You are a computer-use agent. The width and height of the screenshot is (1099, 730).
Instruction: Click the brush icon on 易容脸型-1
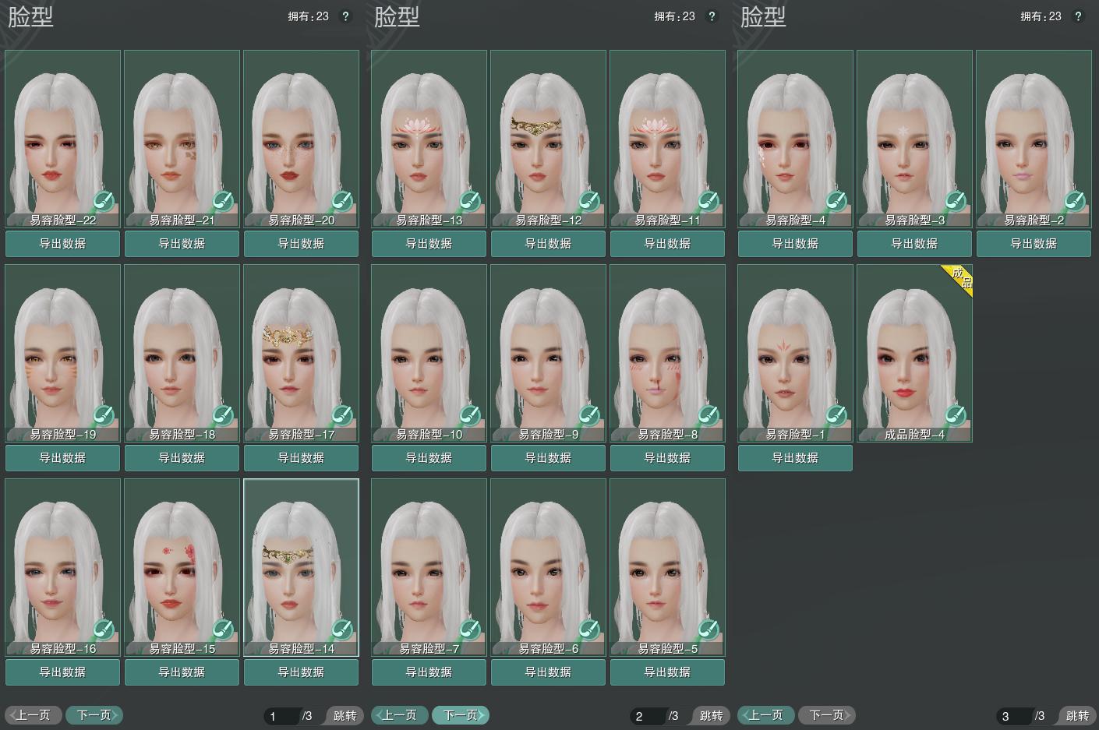[x=836, y=416]
